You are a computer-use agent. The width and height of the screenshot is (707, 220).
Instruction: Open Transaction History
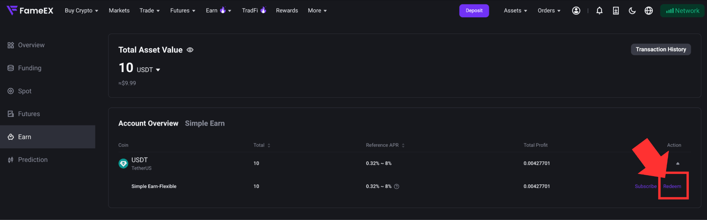(x=661, y=49)
